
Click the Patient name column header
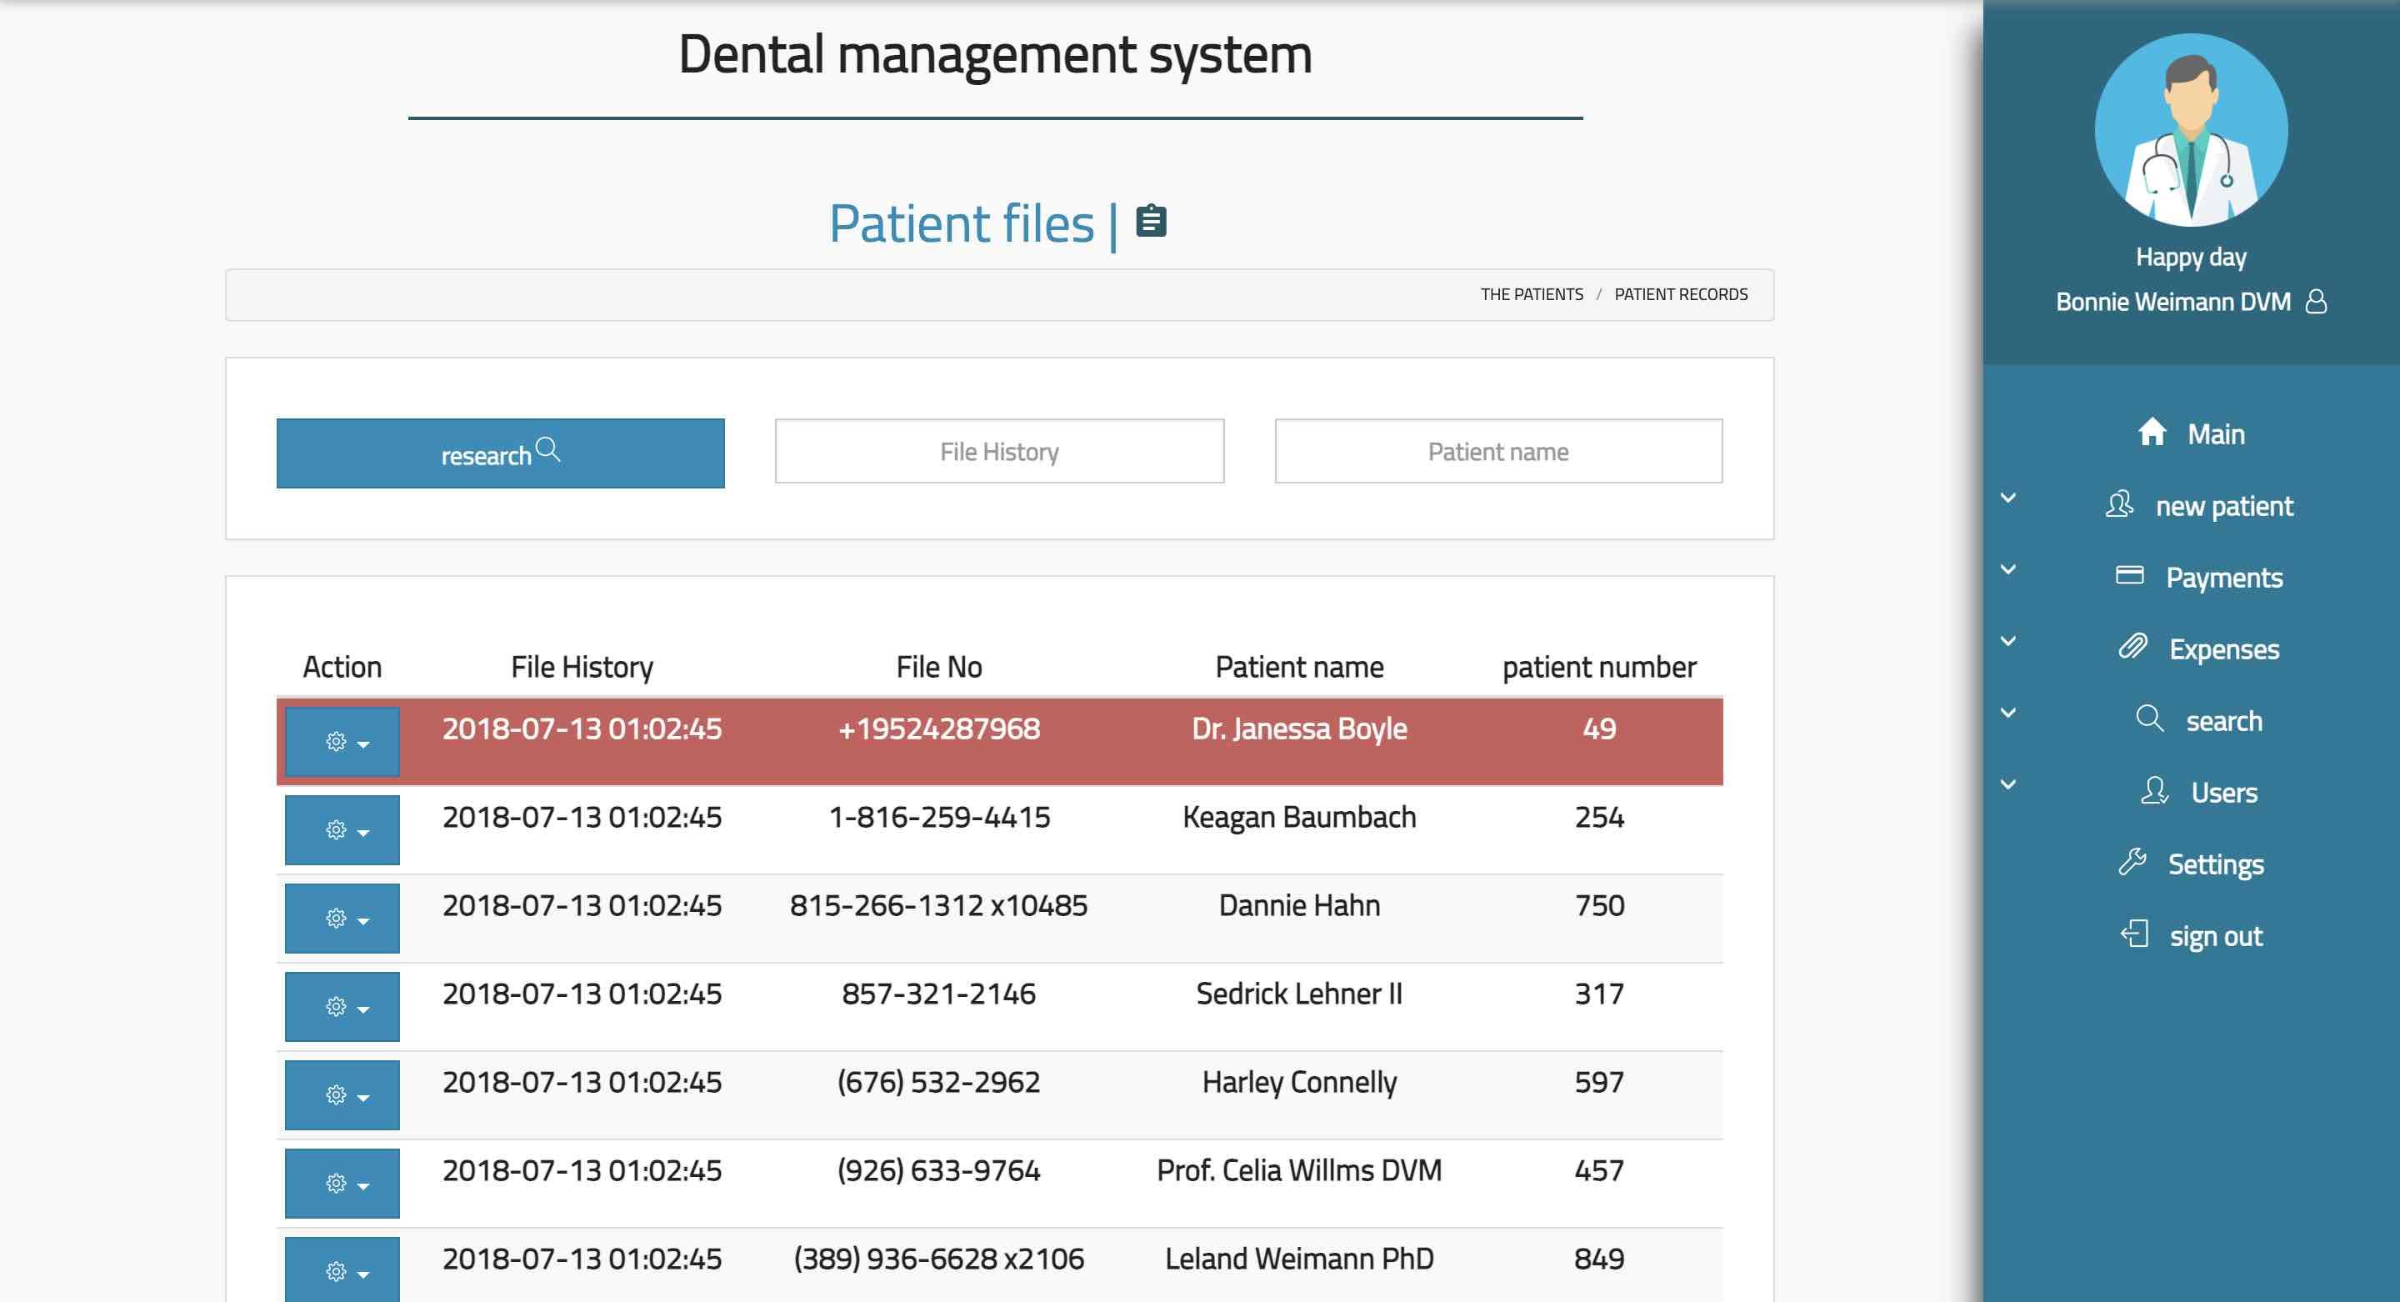pos(1300,668)
